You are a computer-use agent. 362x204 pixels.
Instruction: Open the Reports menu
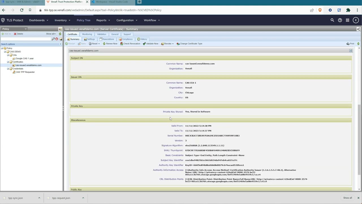(x=103, y=20)
